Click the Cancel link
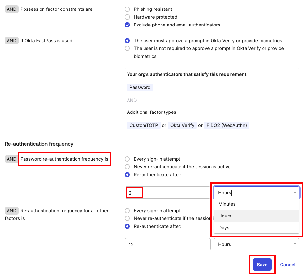 287,264
